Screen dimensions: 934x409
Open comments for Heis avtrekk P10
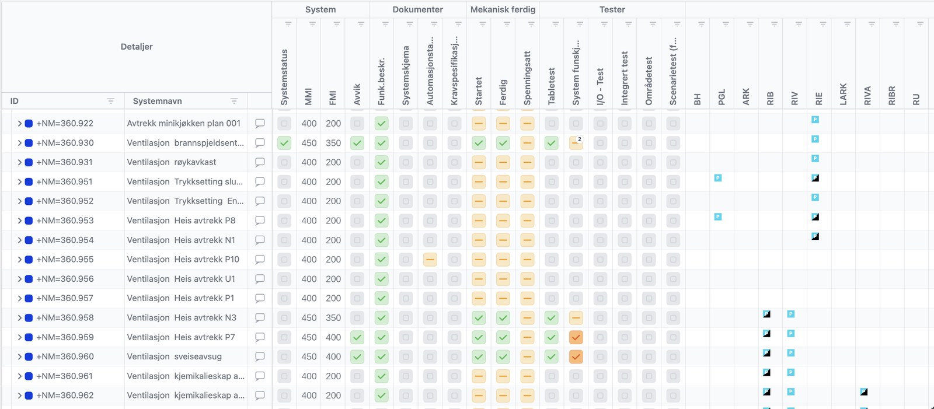pos(260,259)
